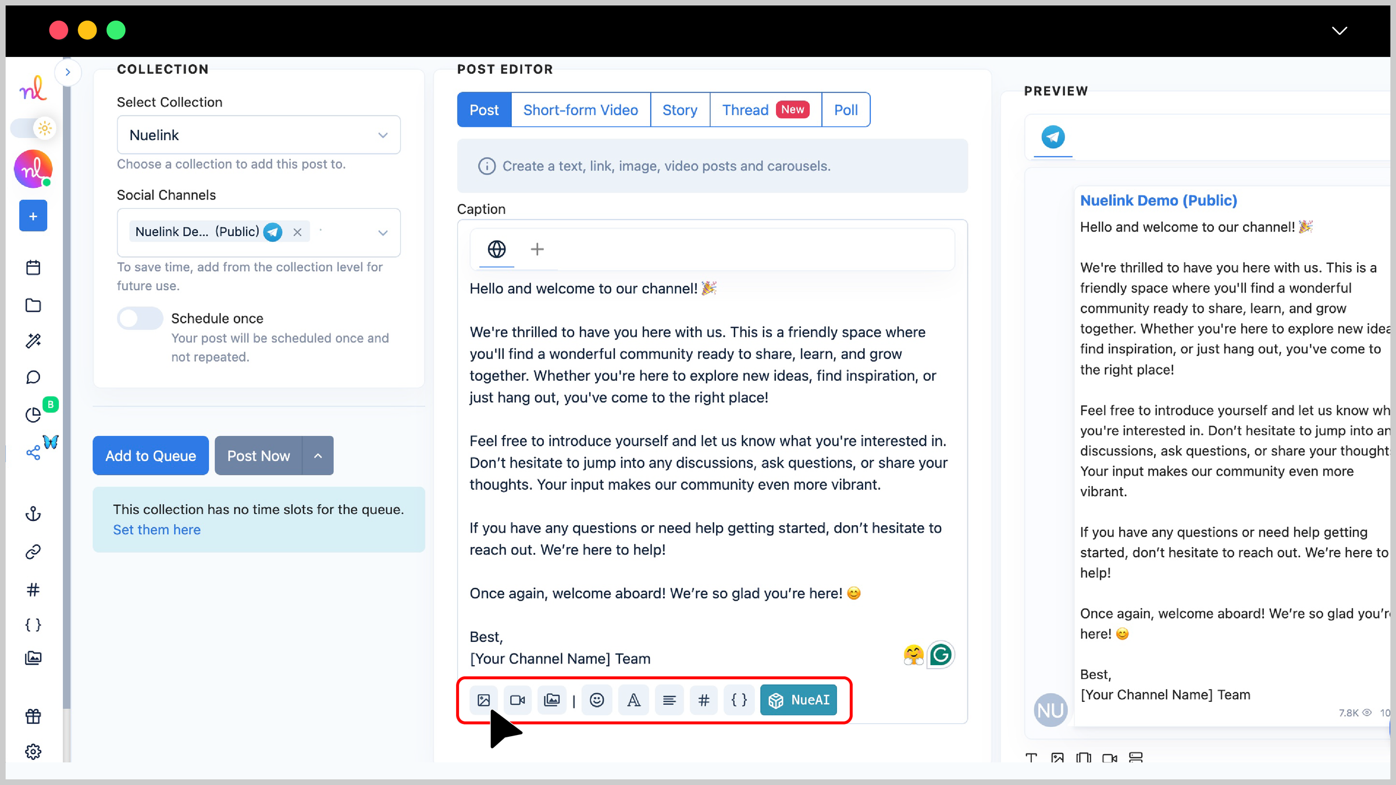The height and width of the screenshot is (785, 1396).
Task: Switch to the Short-form Video tab
Action: 581,110
